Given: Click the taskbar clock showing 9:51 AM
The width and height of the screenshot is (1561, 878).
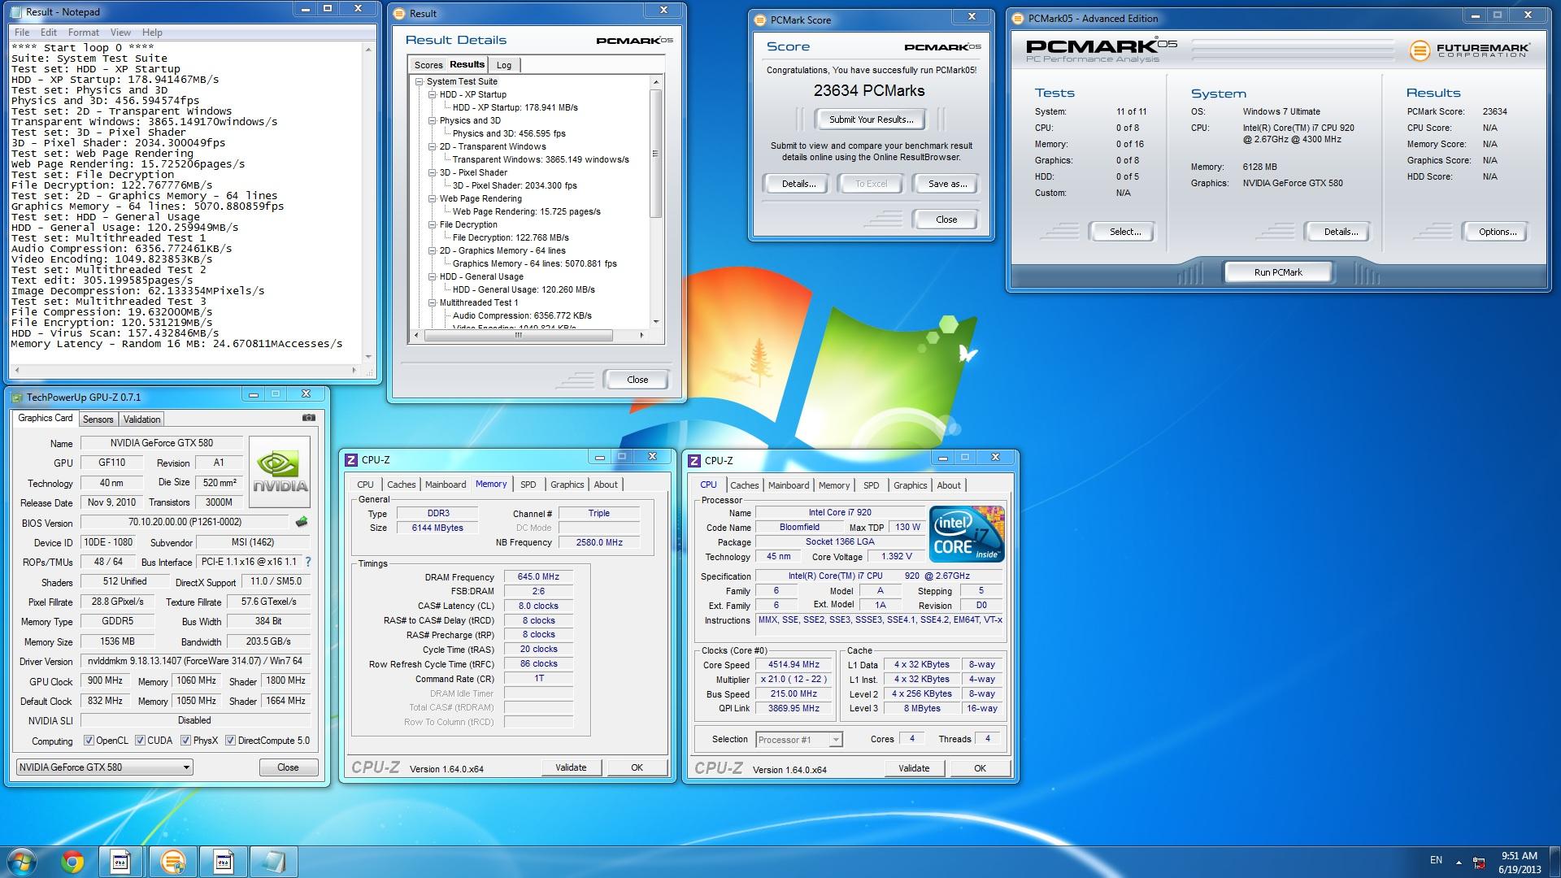Looking at the screenshot, I should pyautogui.click(x=1519, y=862).
